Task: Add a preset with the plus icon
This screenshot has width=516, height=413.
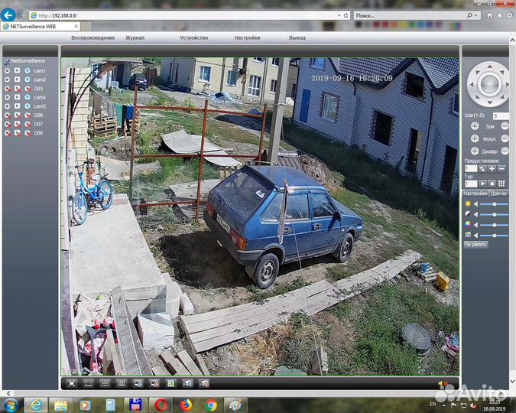Action: click(x=492, y=167)
